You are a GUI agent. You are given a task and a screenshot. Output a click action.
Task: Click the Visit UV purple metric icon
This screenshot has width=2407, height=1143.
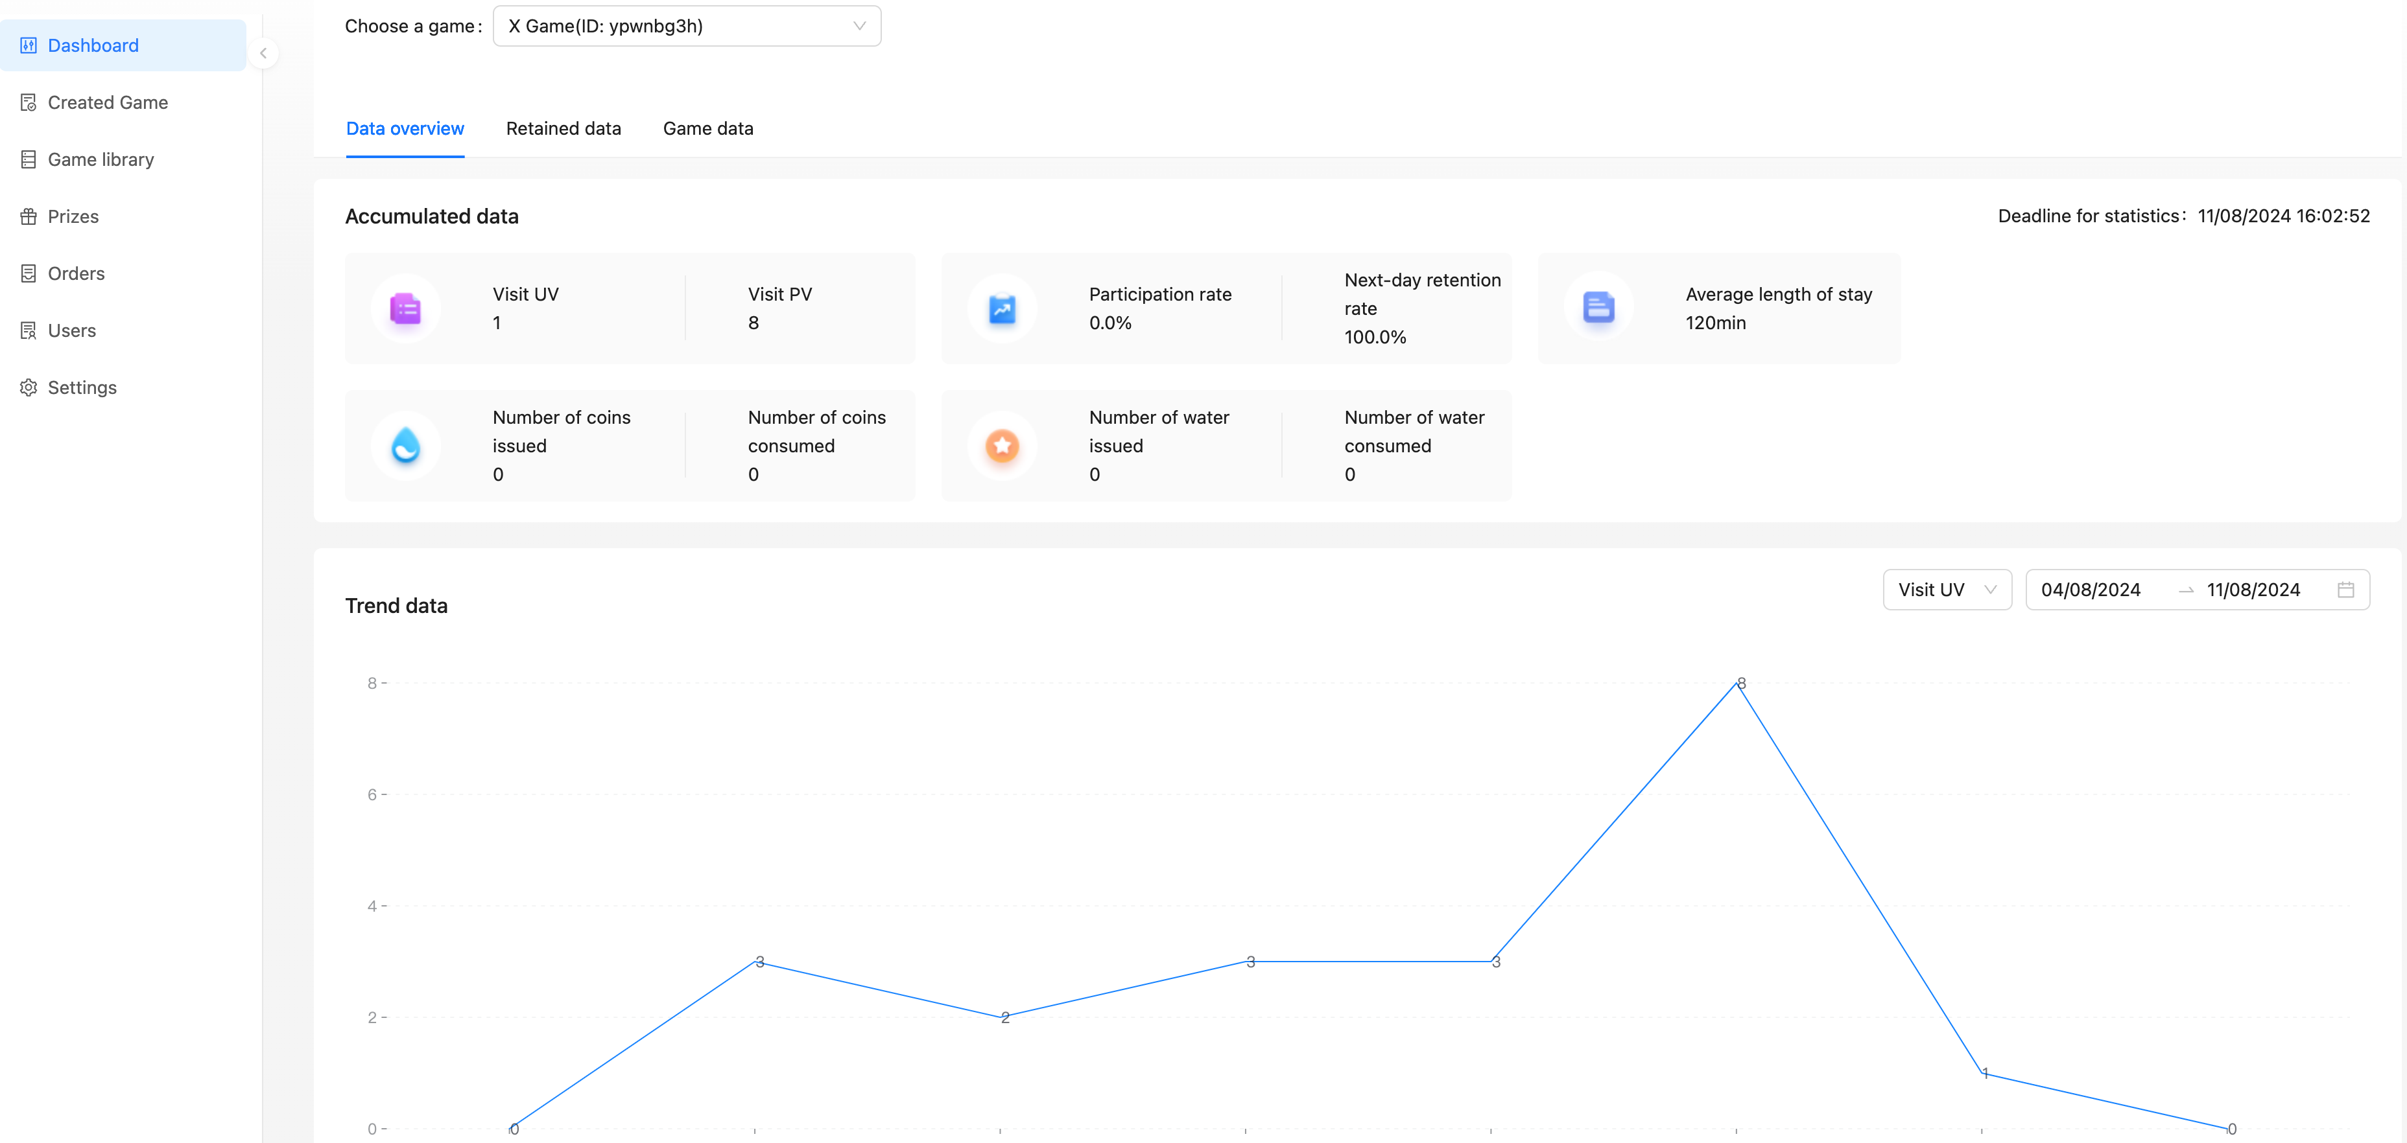[407, 308]
